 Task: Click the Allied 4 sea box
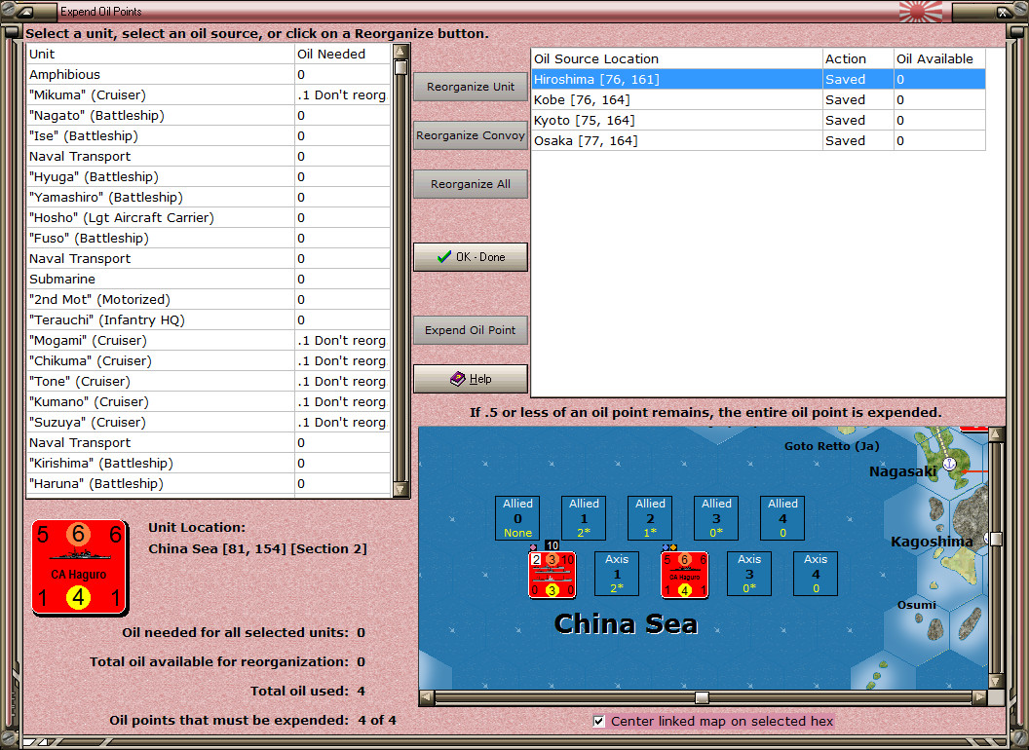pyautogui.click(x=782, y=518)
